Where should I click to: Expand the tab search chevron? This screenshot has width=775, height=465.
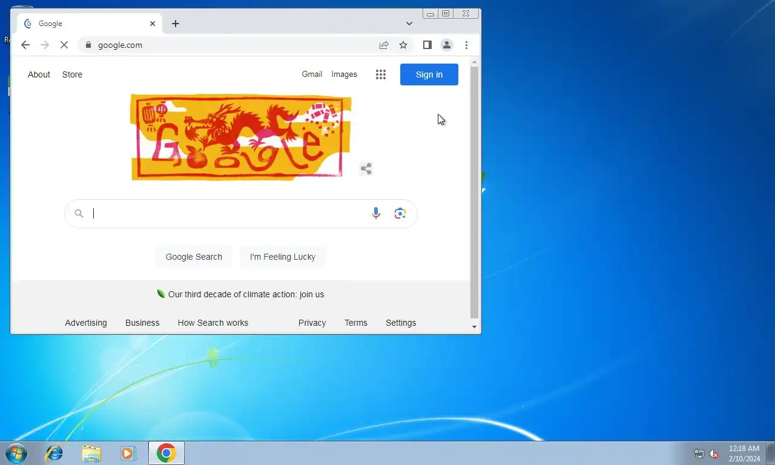409,24
